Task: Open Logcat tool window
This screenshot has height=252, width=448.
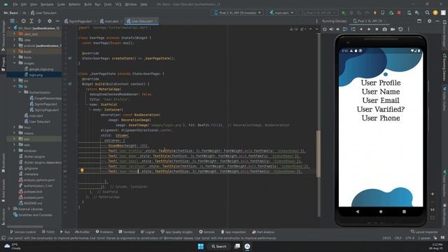Action: click(148, 232)
